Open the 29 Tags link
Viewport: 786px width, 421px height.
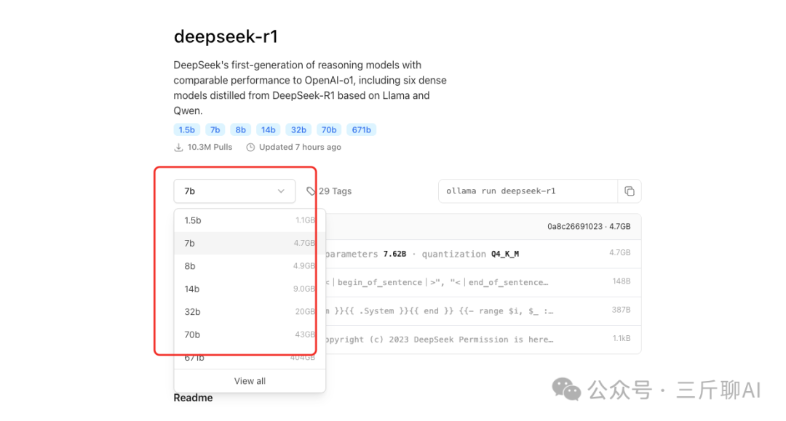pyautogui.click(x=335, y=191)
